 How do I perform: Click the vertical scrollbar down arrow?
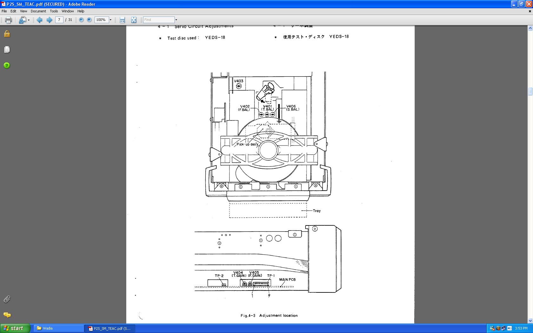[530, 321]
